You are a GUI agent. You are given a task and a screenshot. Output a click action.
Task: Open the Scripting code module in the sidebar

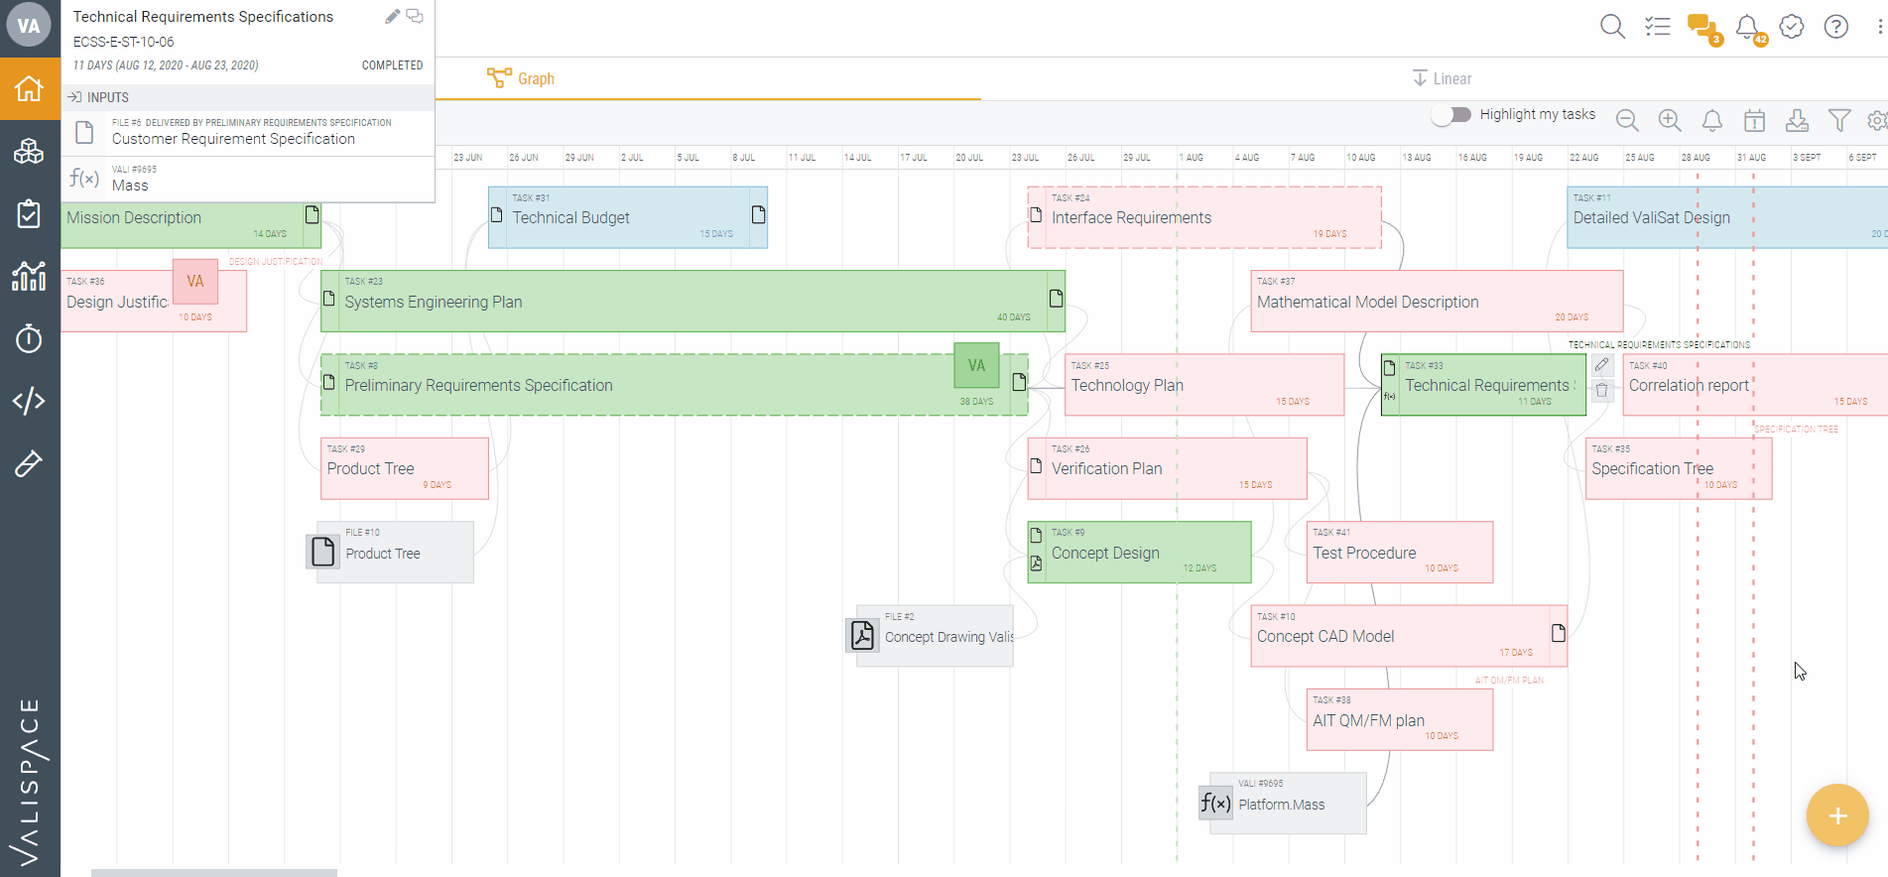coord(29,401)
